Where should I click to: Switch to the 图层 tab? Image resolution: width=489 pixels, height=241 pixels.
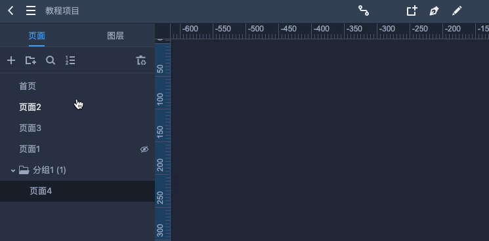[116, 36]
